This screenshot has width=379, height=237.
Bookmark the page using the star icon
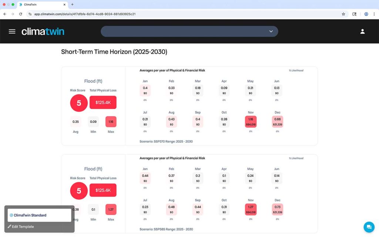tap(343, 14)
